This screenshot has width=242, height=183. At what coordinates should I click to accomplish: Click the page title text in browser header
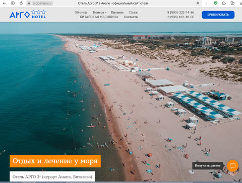click(113, 3)
